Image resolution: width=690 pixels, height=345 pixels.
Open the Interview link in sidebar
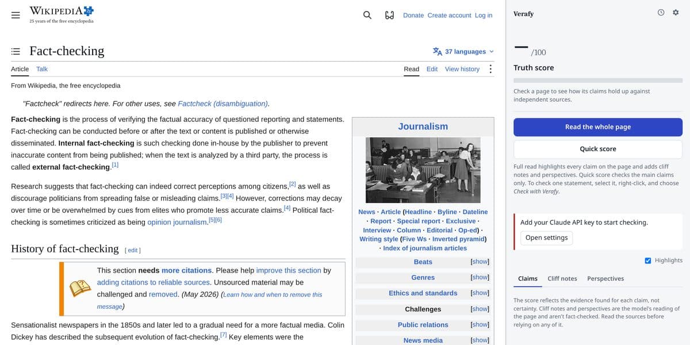(377, 230)
